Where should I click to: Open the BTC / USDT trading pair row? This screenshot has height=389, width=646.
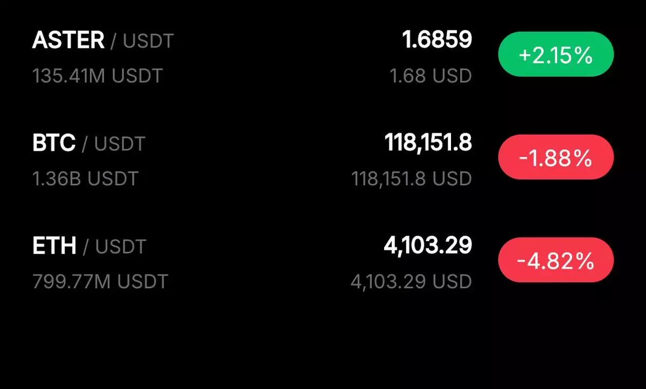click(x=259, y=160)
